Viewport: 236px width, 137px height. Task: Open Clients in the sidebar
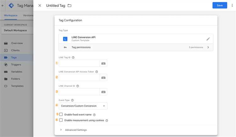[x=15, y=50]
